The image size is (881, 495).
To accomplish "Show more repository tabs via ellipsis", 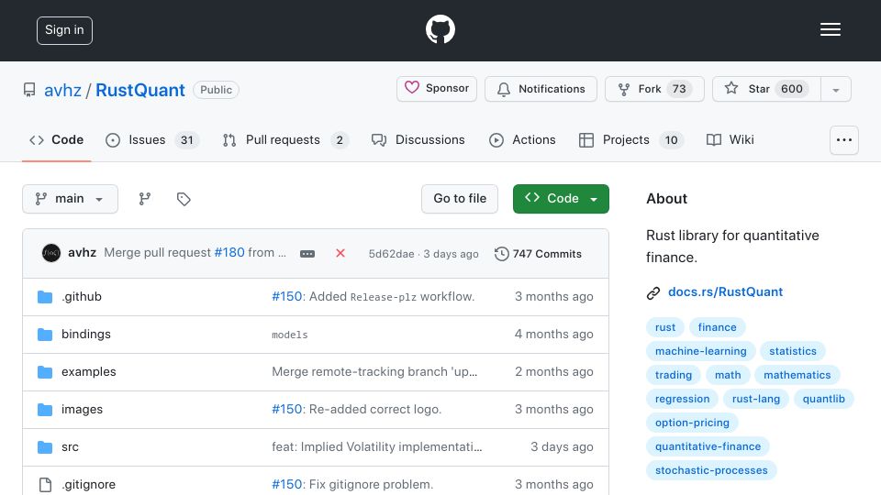I will 844,140.
